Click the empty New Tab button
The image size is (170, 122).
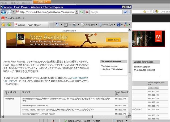click(52, 25)
